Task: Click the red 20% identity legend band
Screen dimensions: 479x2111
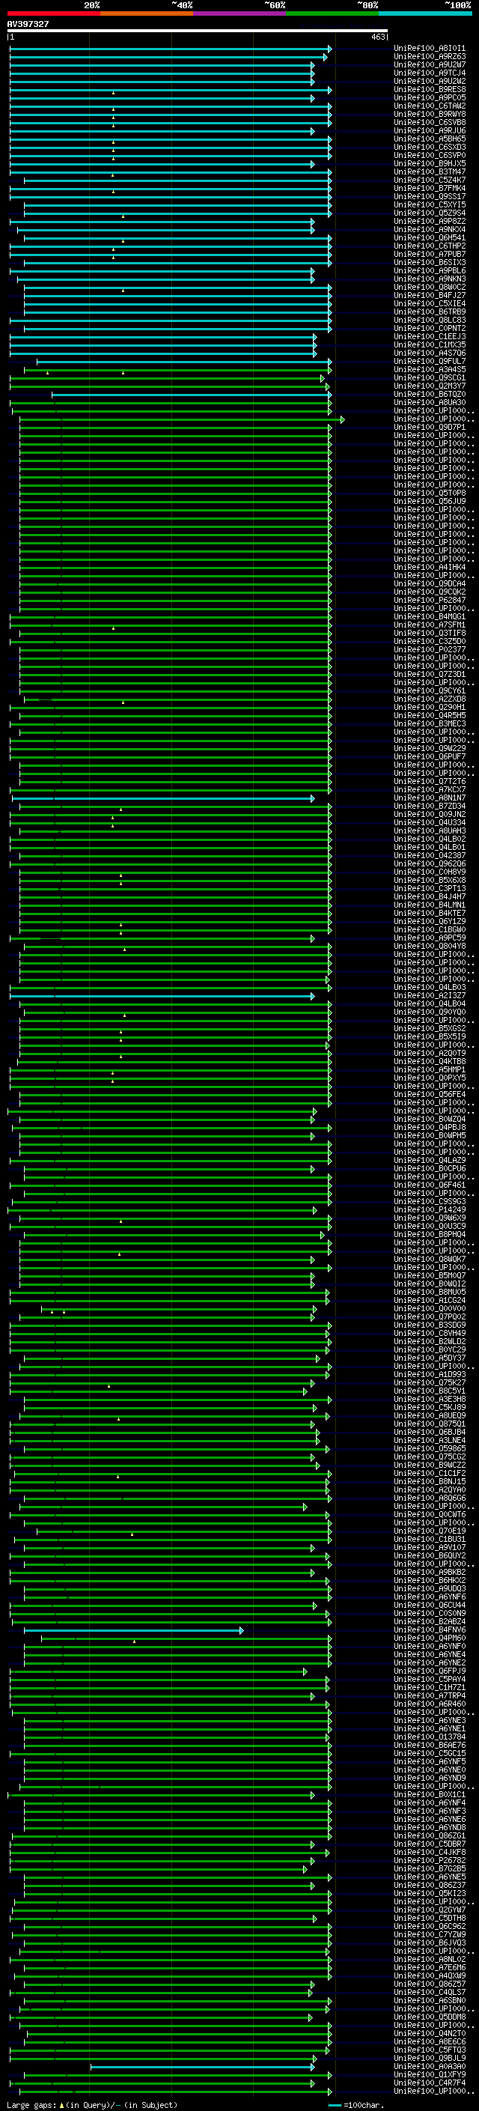Action: click(53, 14)
